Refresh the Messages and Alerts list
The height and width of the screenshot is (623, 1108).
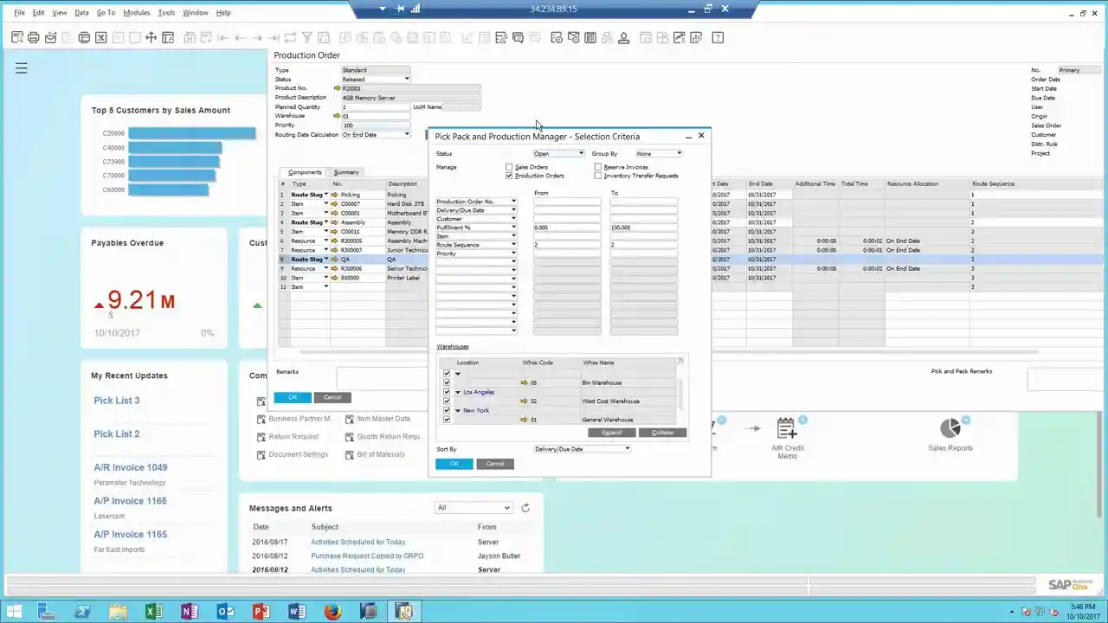[525, 508]
